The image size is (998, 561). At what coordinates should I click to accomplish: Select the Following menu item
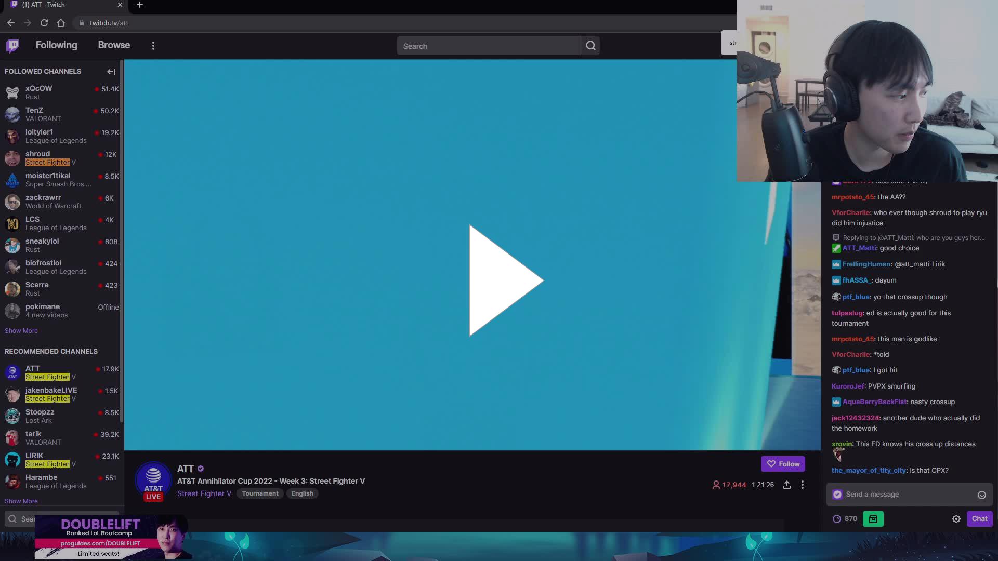tap(57, 46)
